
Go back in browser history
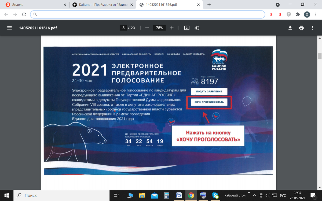[6, 14]
